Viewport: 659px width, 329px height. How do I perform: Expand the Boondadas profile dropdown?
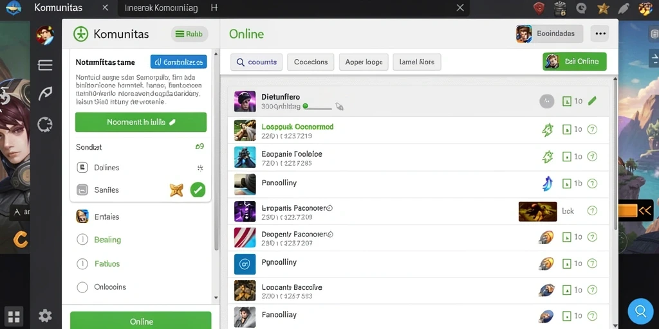[x=550, y=34]
